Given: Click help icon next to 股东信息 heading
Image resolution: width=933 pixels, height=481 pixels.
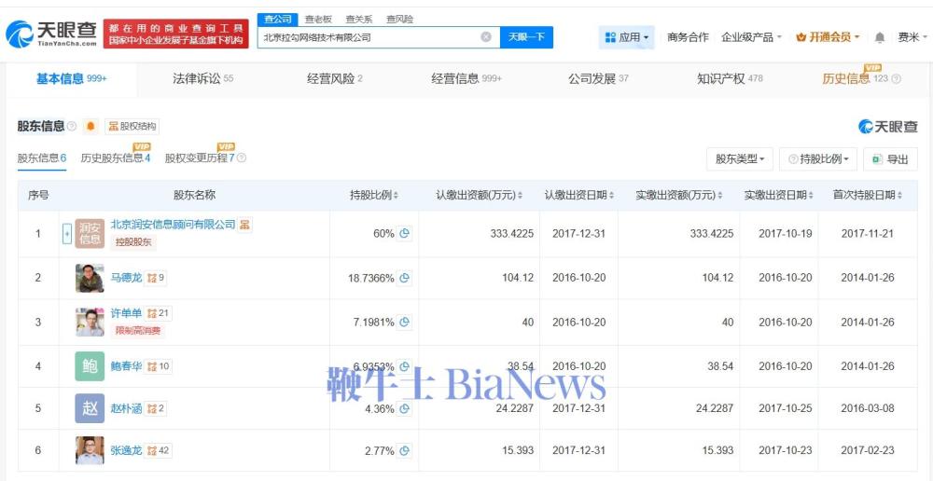Looking at the screenshot, I should coord(72,126).
